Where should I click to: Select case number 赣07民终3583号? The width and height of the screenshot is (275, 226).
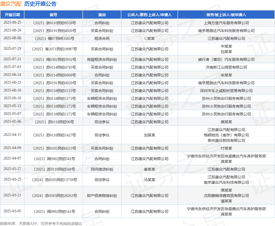point(55,38)
